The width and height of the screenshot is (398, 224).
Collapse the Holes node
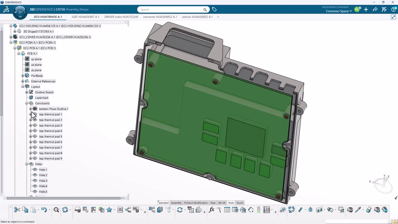click(27, 164)
